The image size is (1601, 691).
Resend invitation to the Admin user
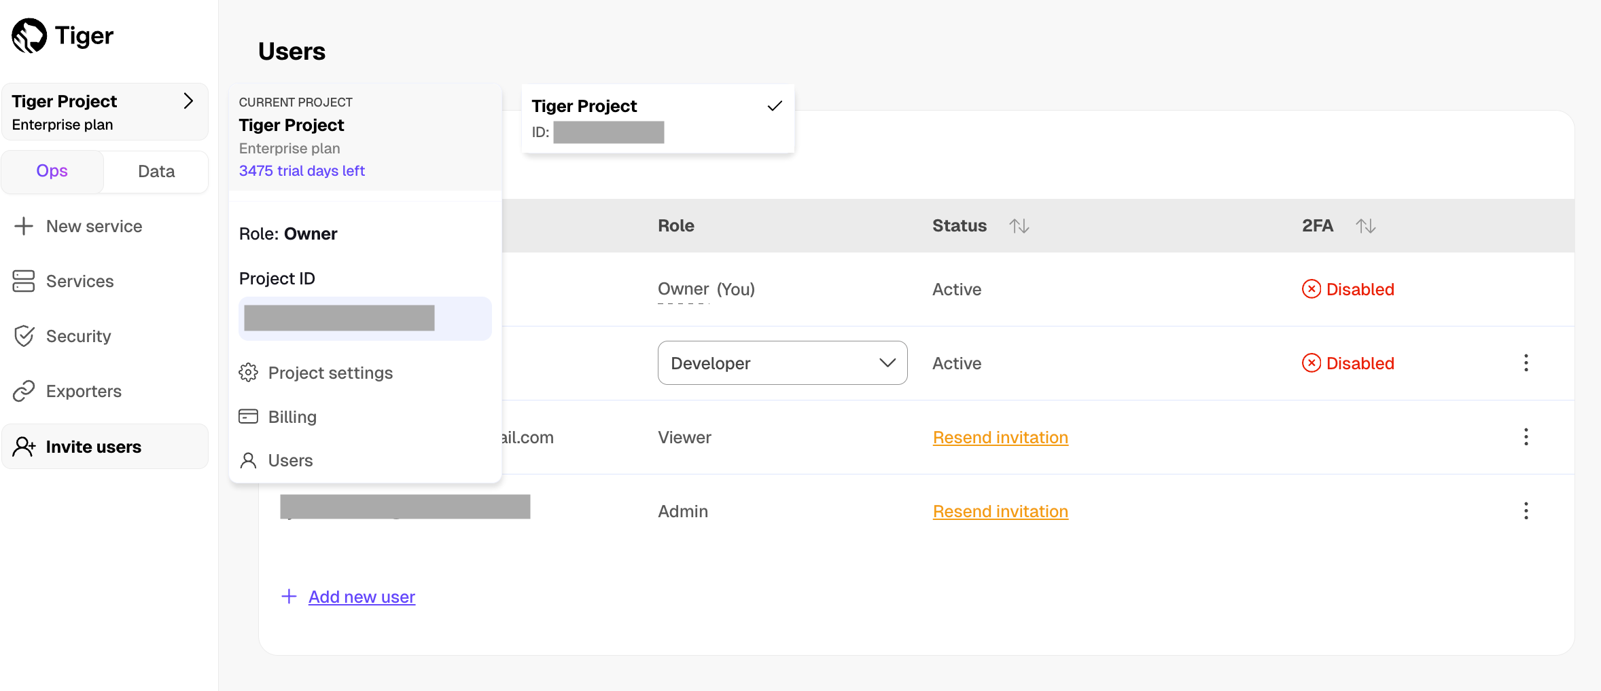pos(1000,511)
